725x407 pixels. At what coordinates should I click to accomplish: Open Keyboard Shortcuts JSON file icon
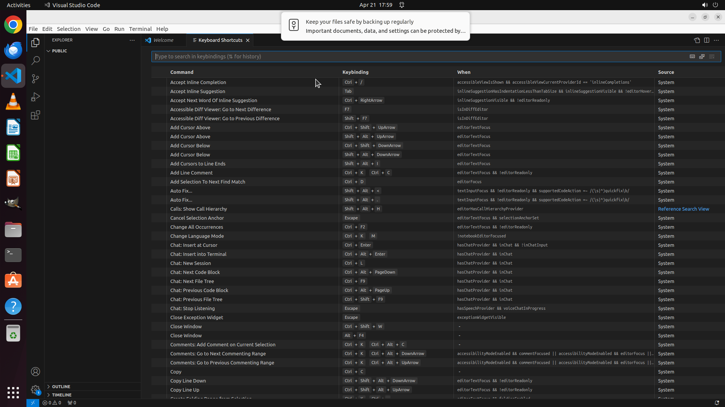[x=697, y=40]
